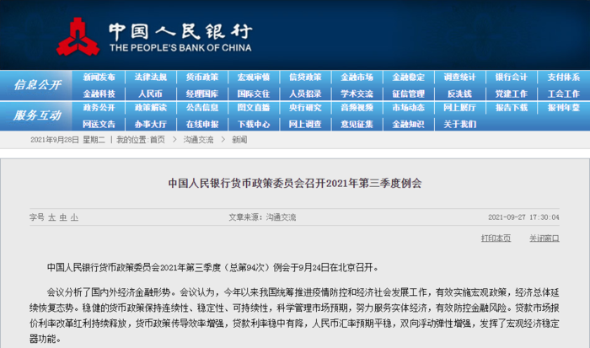The width and height of the screenshot is (590, 348).
Task: Go to 在线申报 page
Action: tap(202, 124)
